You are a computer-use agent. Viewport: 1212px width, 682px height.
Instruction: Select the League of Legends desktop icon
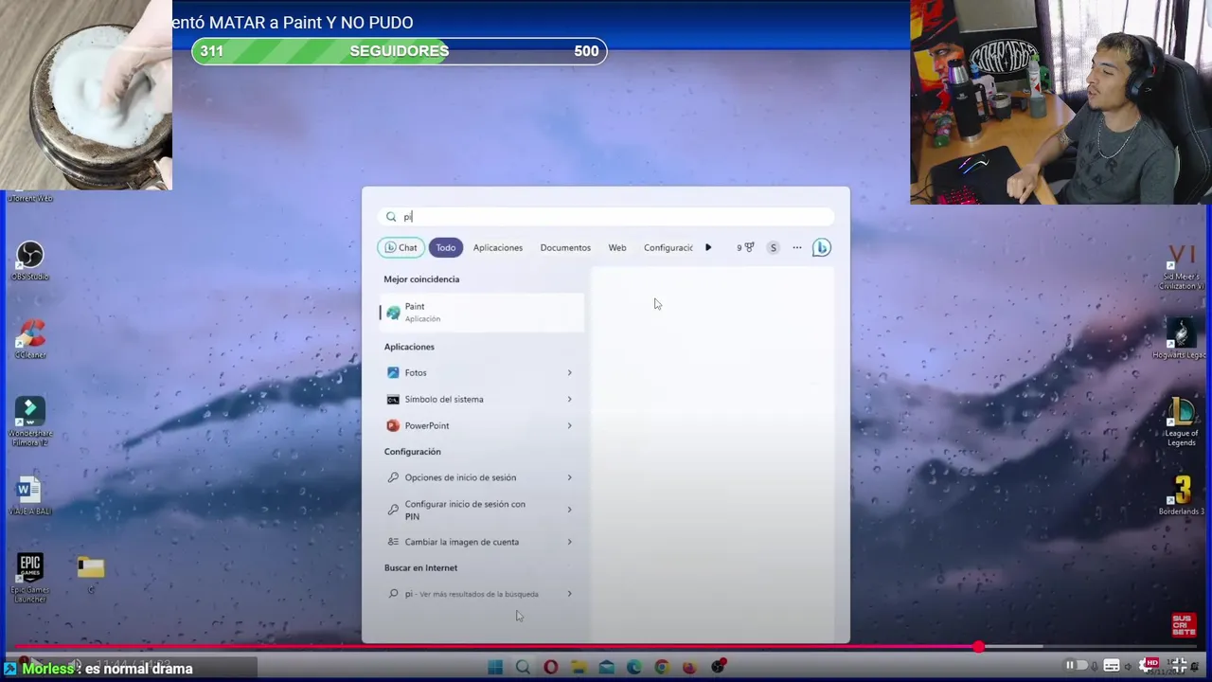point(1181,422)
